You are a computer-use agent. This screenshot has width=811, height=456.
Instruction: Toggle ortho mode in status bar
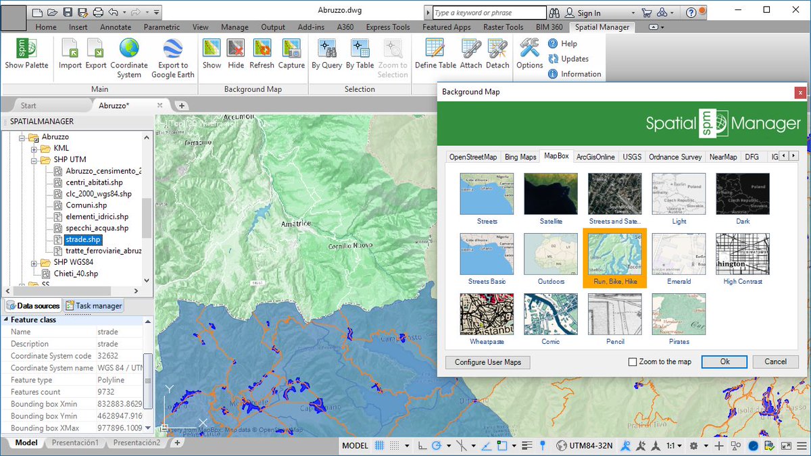click(422, 446)
